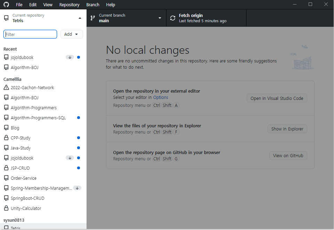Screen dimensions: 334x230
Task: Click the sysun0813 group header
Action: tap(14, 220)
